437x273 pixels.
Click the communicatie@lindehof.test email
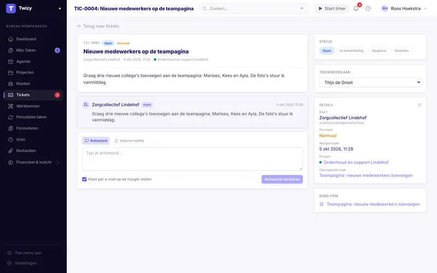(342, 123)
